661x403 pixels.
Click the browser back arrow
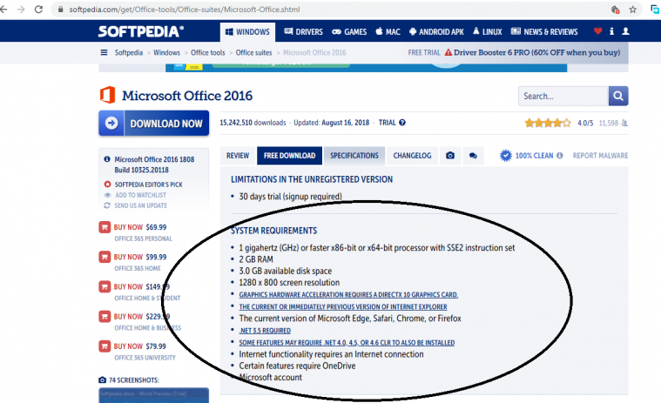[x=3, y=10]
